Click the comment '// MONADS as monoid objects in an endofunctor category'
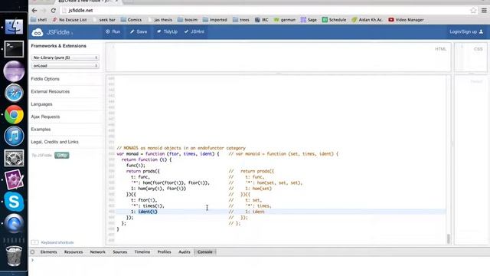Screen dimensions: 490x276 tap(181, 148)
